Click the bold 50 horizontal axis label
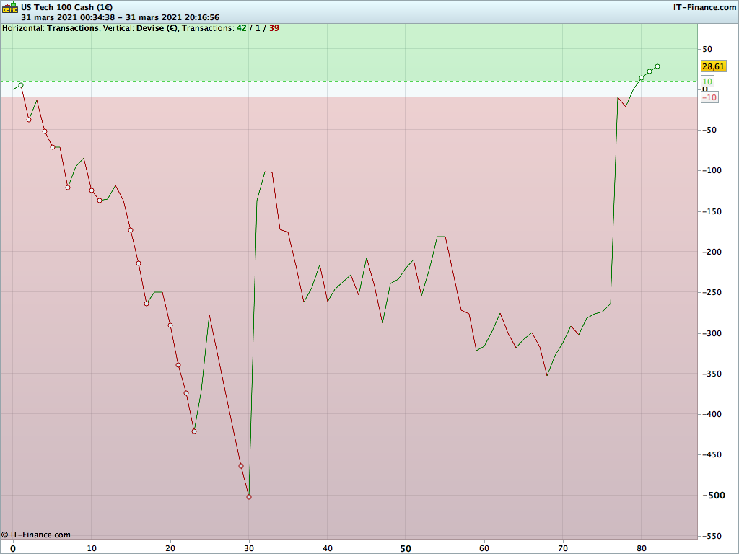The image size is (739, 554). pyautogui.click(x=406, y=548)
